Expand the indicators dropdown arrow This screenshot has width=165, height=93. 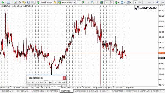point(119,2)
